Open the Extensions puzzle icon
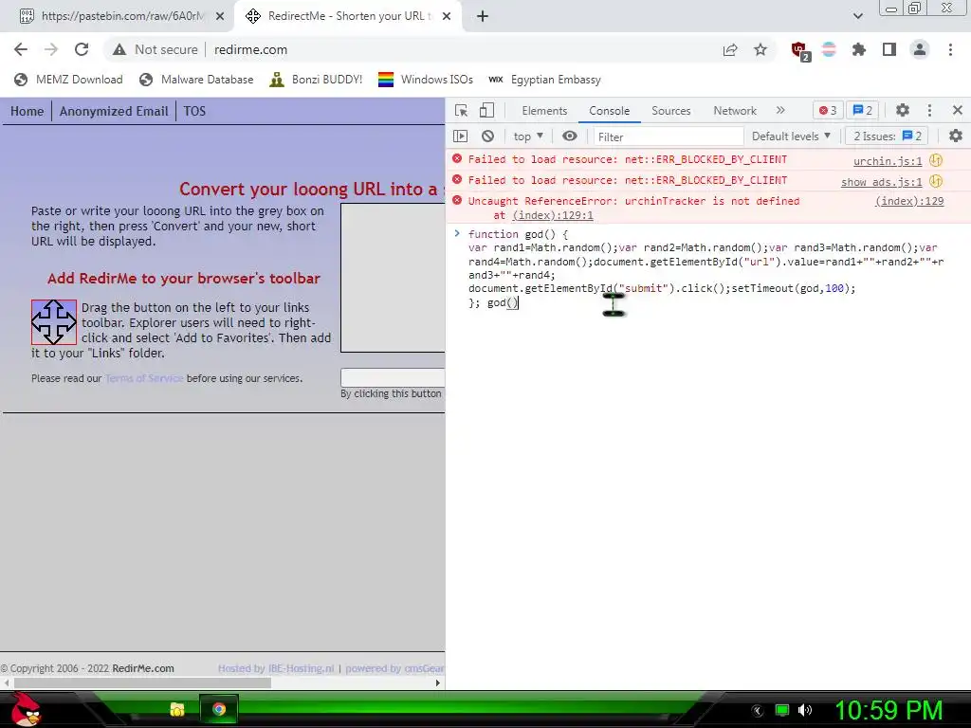This screenshot has height=728, width=971. tap(859, 49)
